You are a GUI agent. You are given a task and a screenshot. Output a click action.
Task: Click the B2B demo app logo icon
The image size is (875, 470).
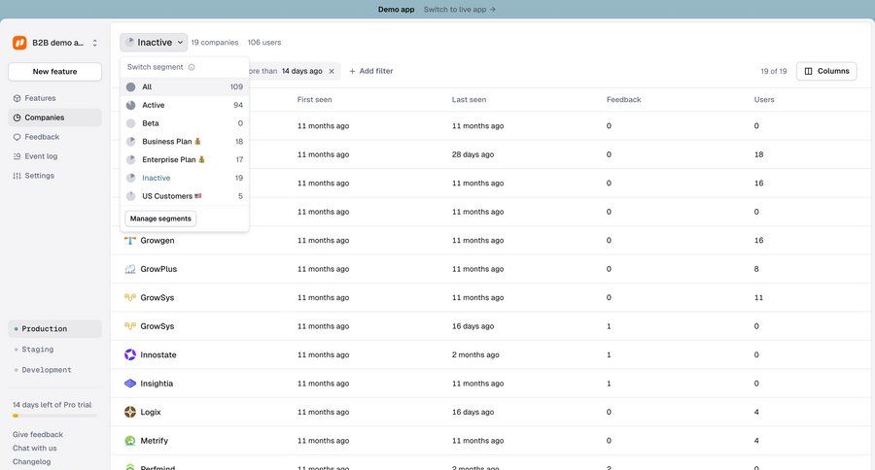tap(19, 43)
